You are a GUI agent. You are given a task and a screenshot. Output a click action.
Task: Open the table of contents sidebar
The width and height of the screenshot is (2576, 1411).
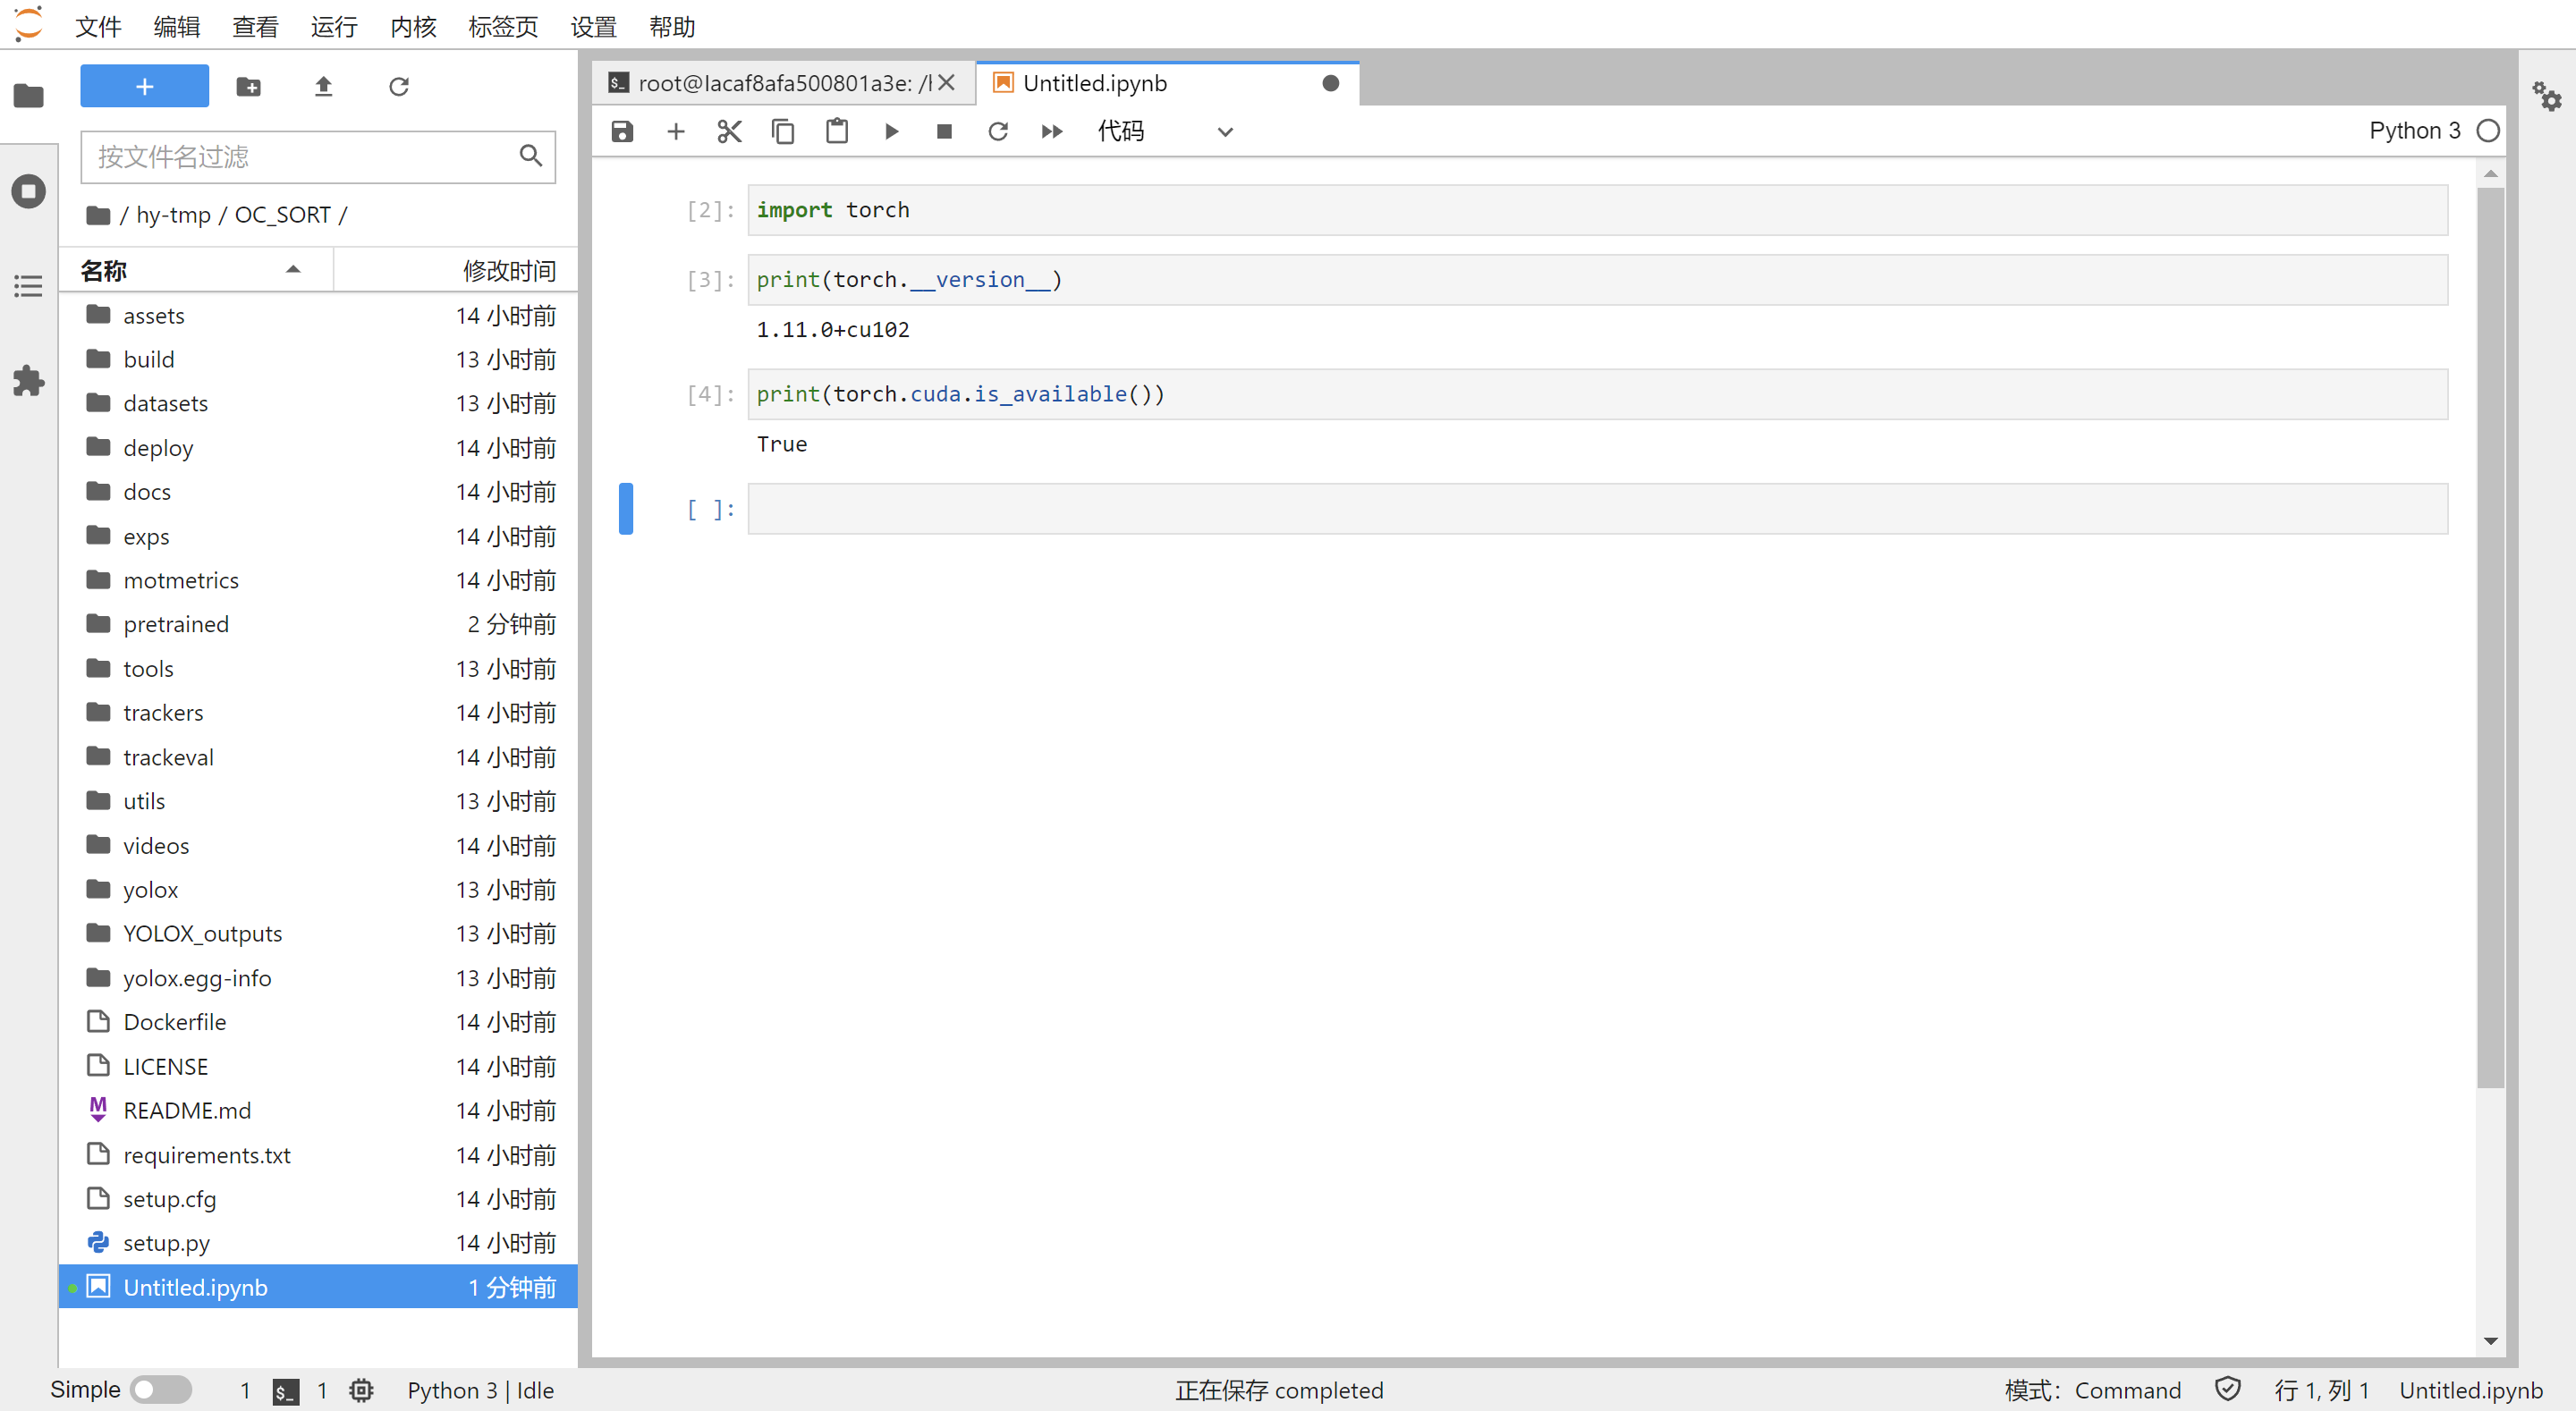(28, 286)
